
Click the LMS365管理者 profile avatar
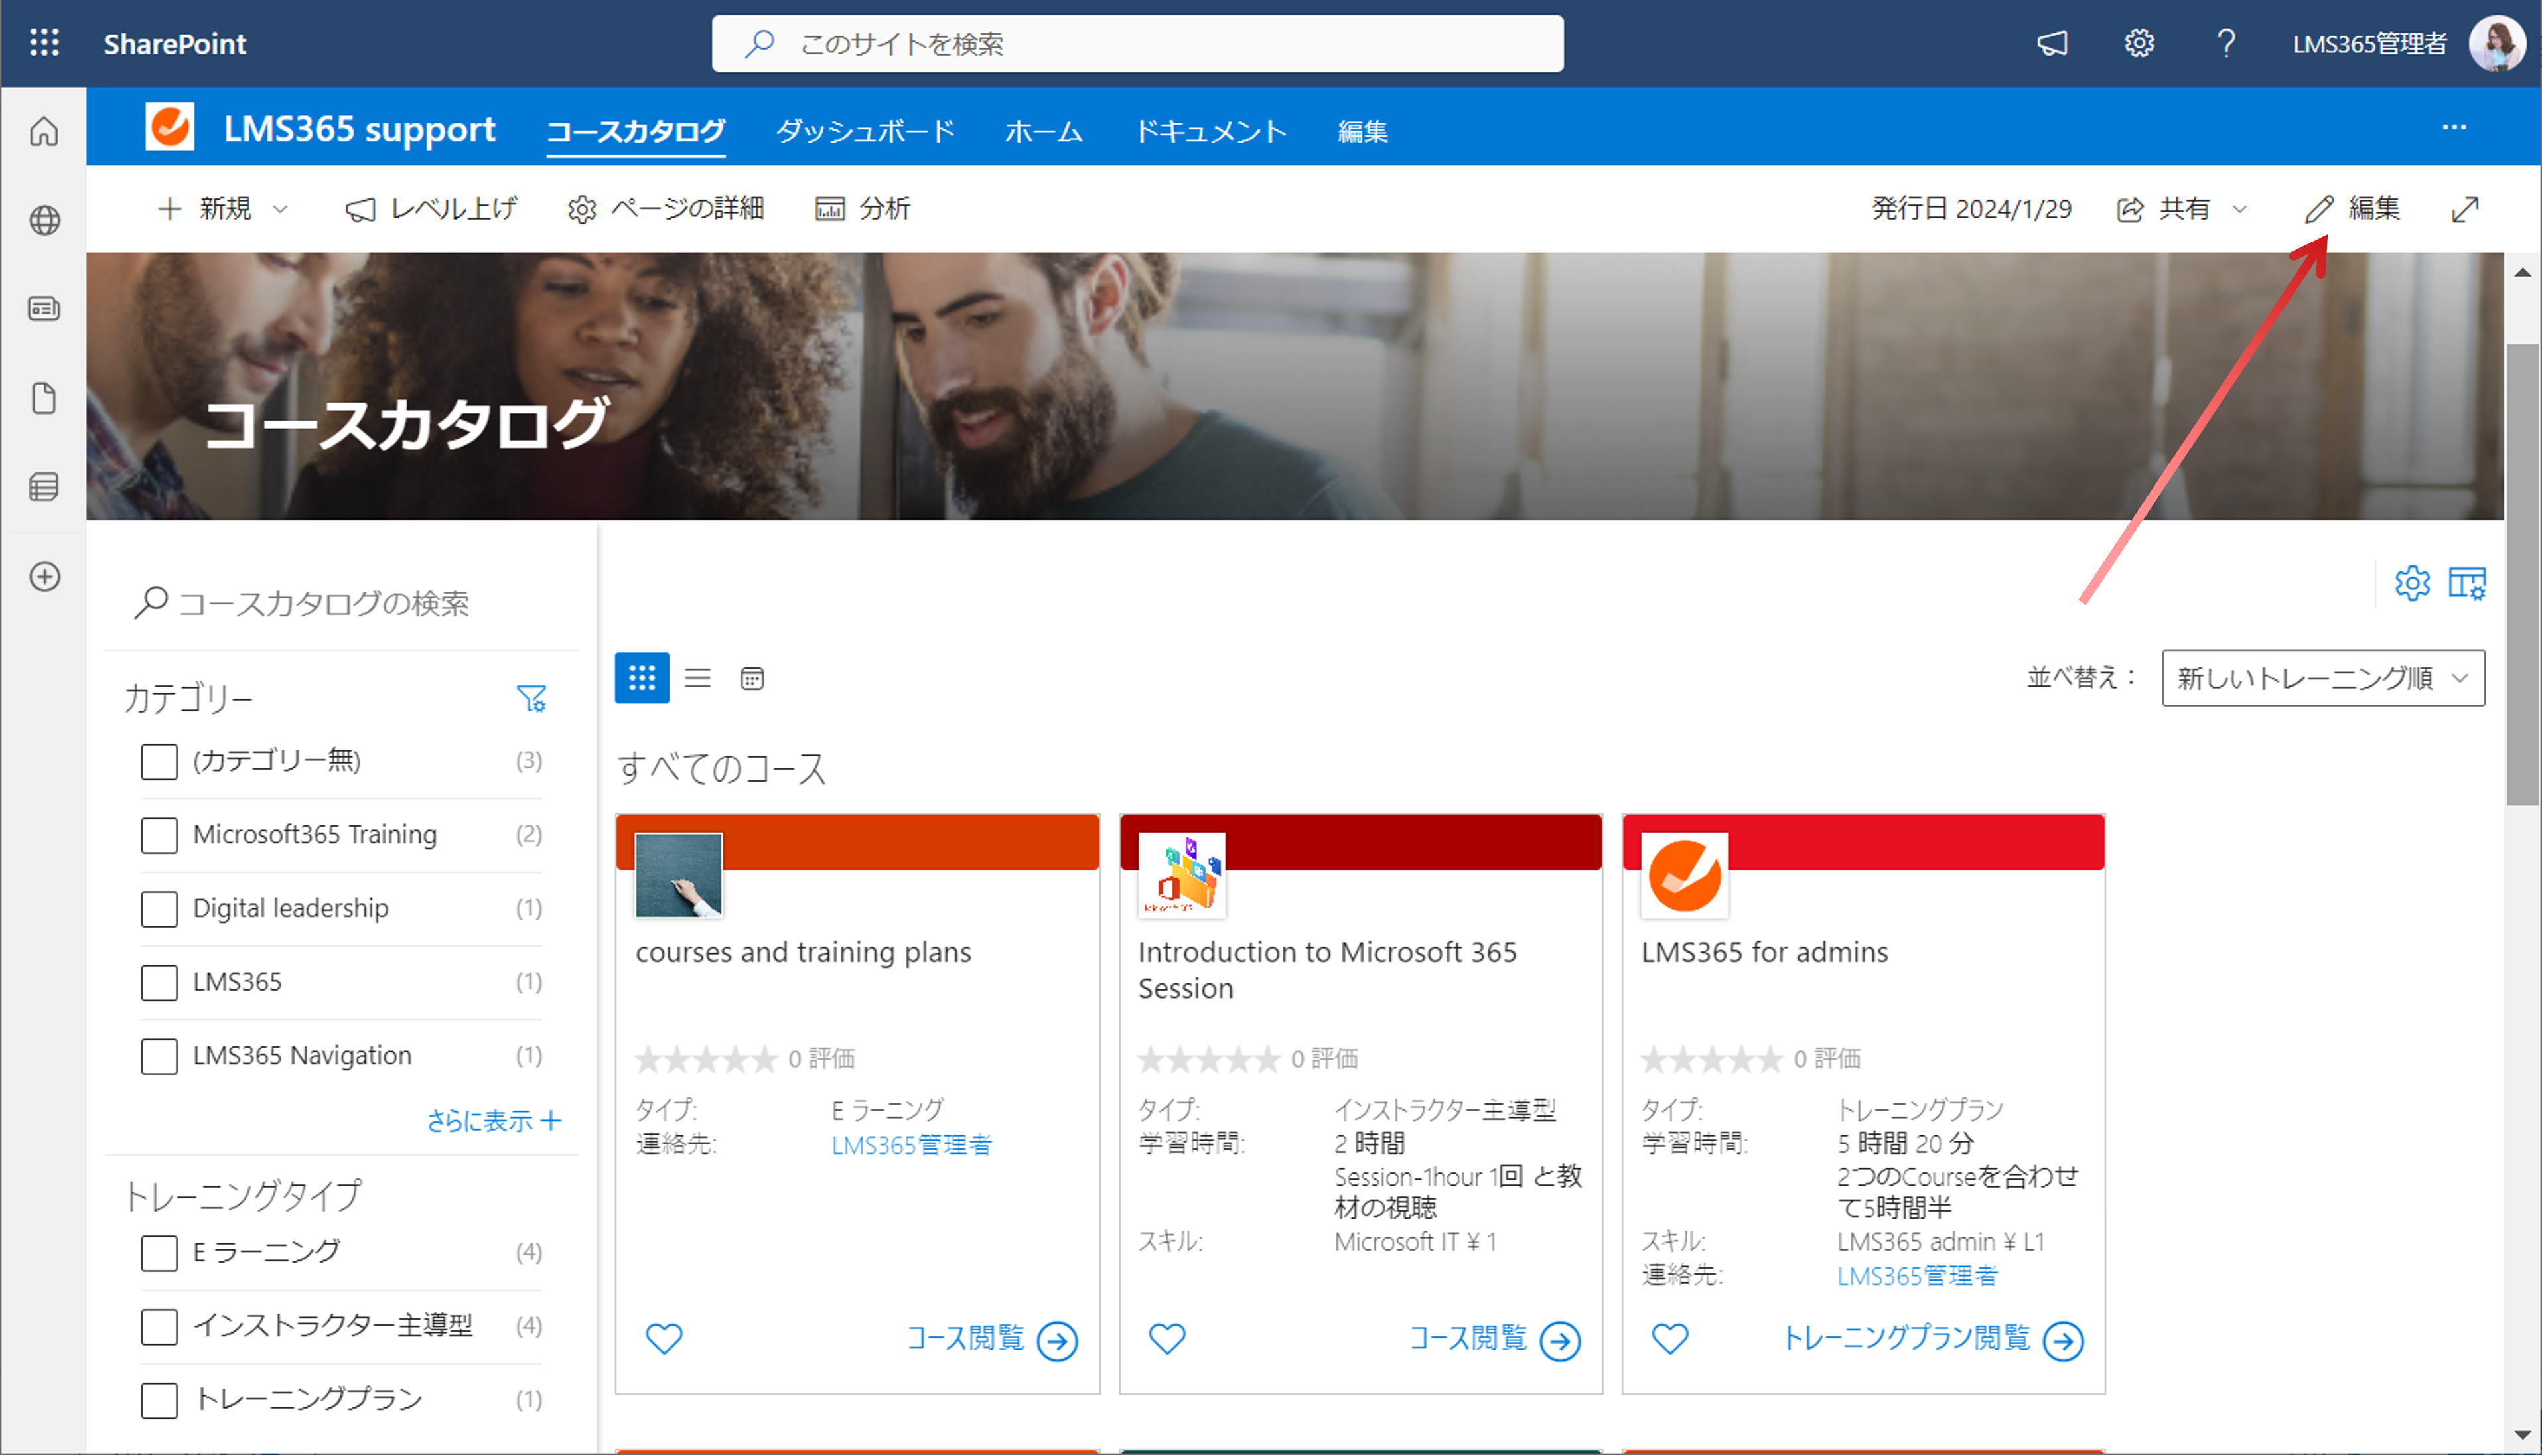pos(2496,43)
